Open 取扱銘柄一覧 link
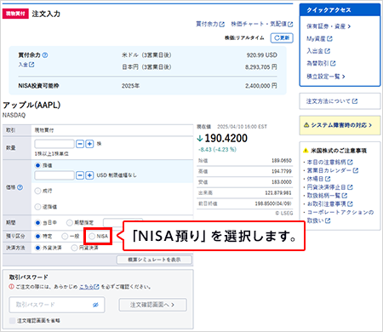 [327, 196]
